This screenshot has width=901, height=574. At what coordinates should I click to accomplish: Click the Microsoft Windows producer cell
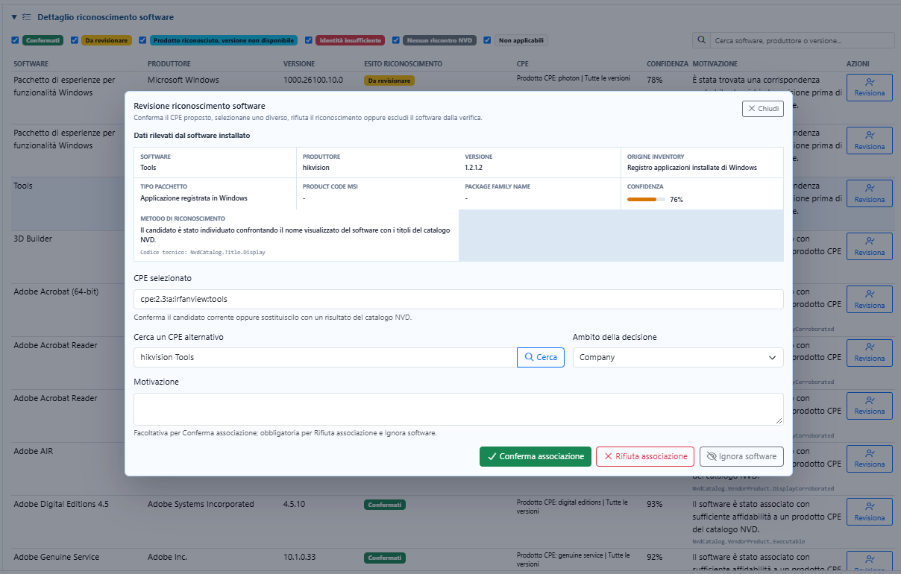pos(183,80)
